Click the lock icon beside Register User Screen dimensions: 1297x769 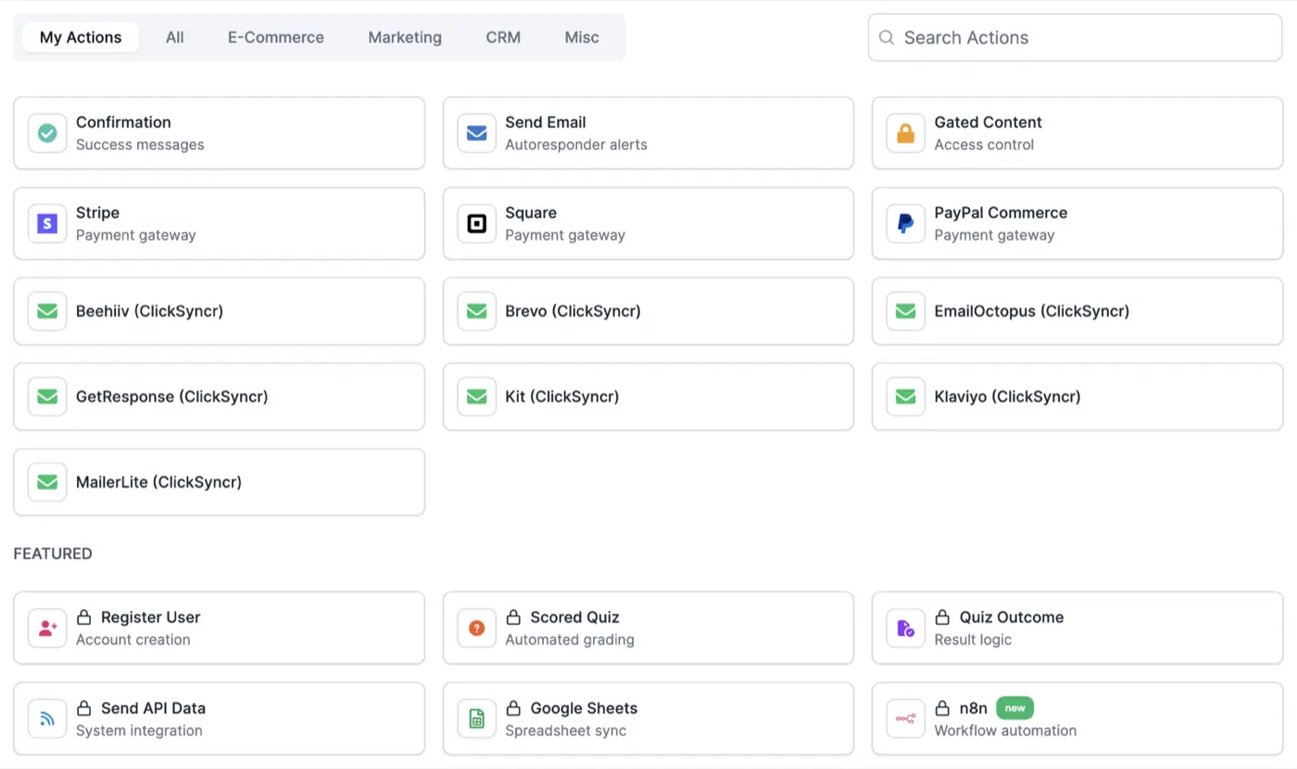coord(83,617)
